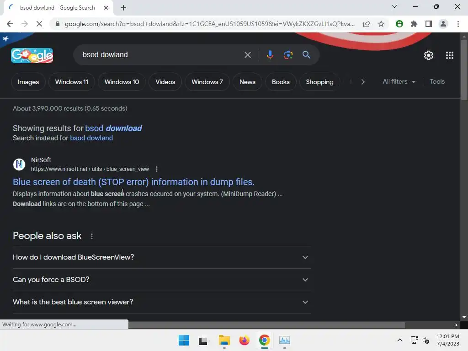
Task: Search by image with Google Lens
Action: pos(288,55)
